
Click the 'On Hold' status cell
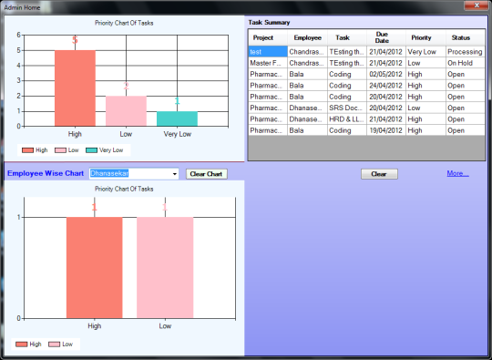point(466,63)
